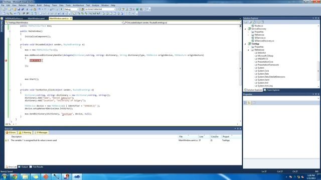The height and width of the screenshot is (180, 321).
Task: Click the Show All Files icon
Action: 250,22
